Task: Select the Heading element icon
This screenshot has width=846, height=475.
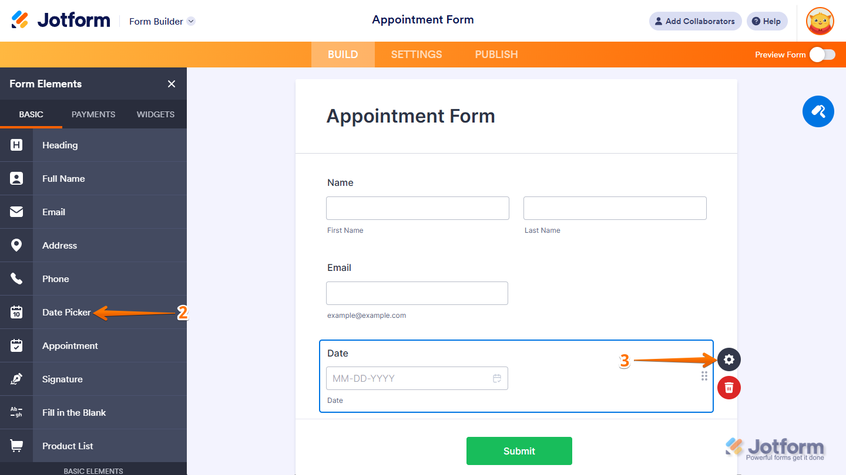Action: point(16,145)
